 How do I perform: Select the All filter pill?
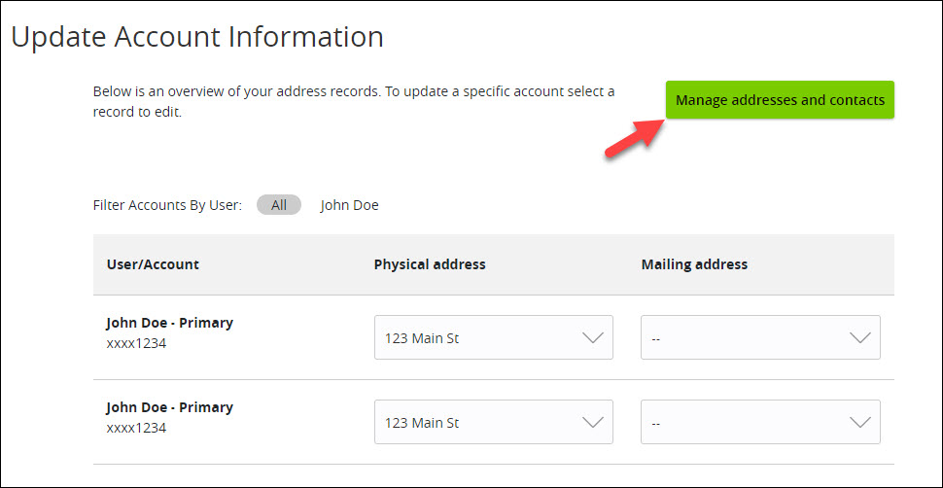(278, 205)
